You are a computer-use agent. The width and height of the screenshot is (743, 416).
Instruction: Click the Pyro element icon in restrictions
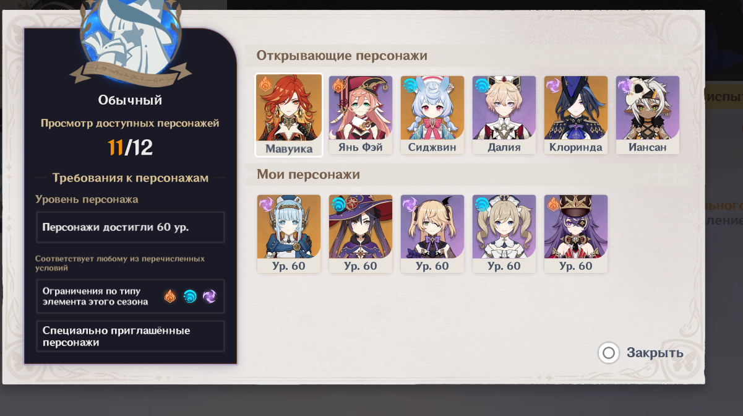171,297
